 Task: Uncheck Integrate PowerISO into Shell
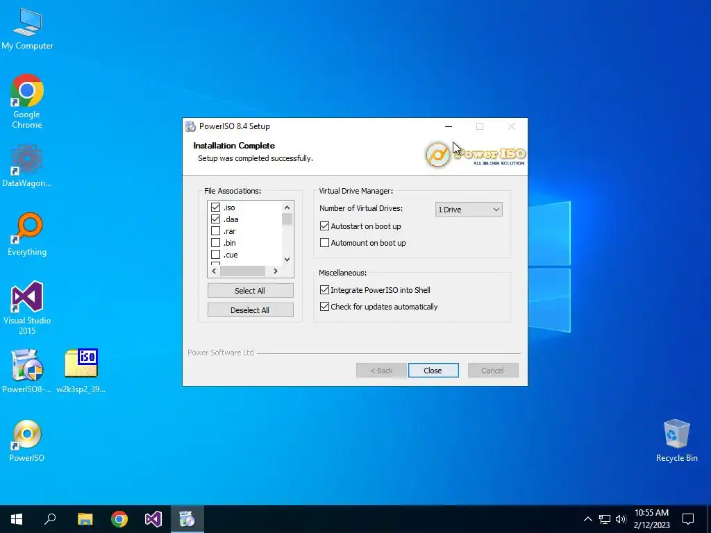pos(324,290)
